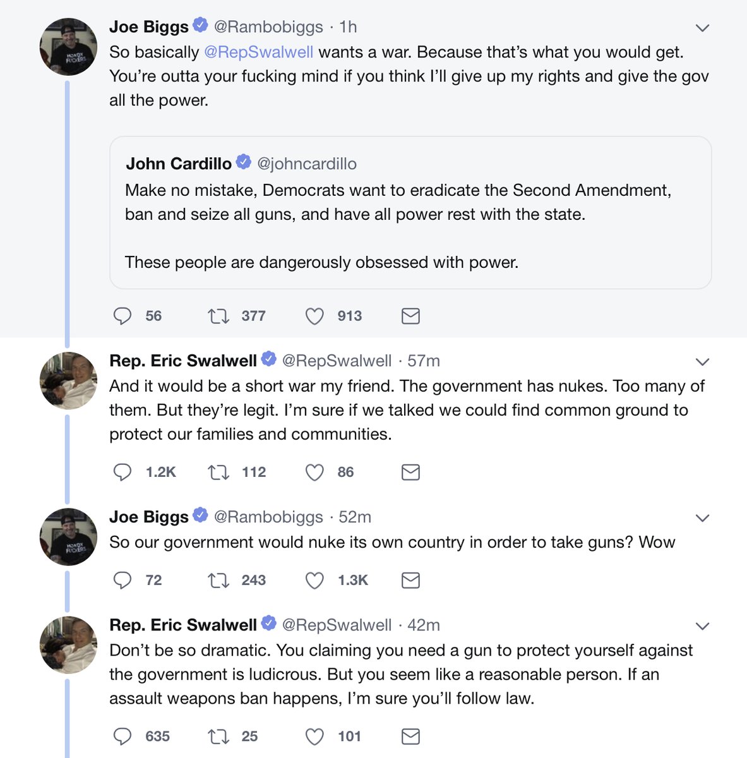This screenshot has width=747, height=758.
Task: Retweet the tweet with 243 retweets
Action: click(218, 580)
